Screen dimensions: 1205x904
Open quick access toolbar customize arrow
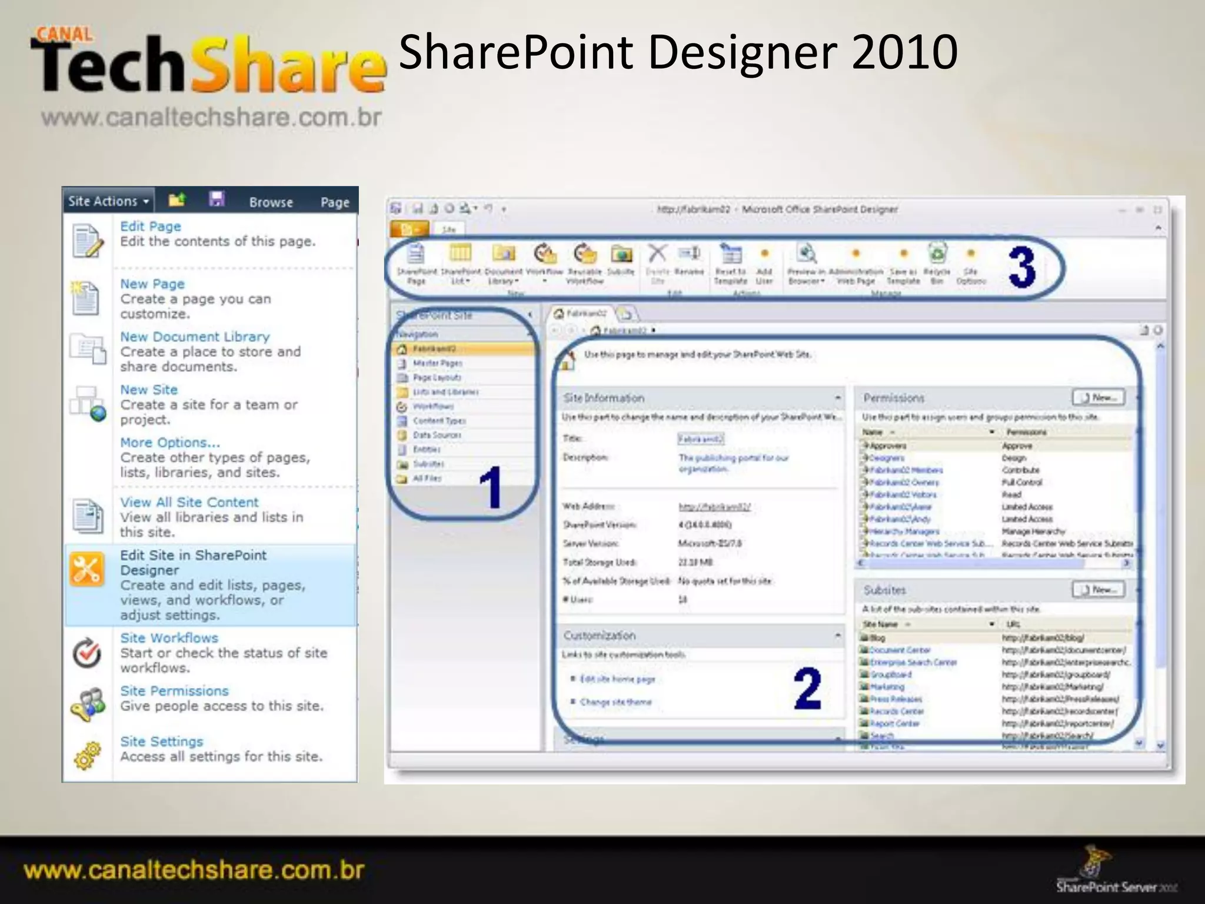(504, 209)
